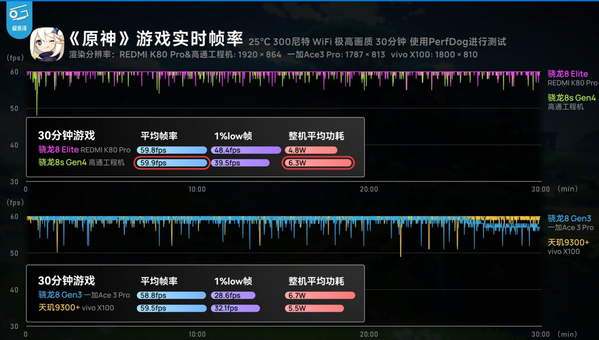The height and width of the screenshot is (340, 599).
Task: Click the 6.7W average power bar
Action: tap(320, 295)
